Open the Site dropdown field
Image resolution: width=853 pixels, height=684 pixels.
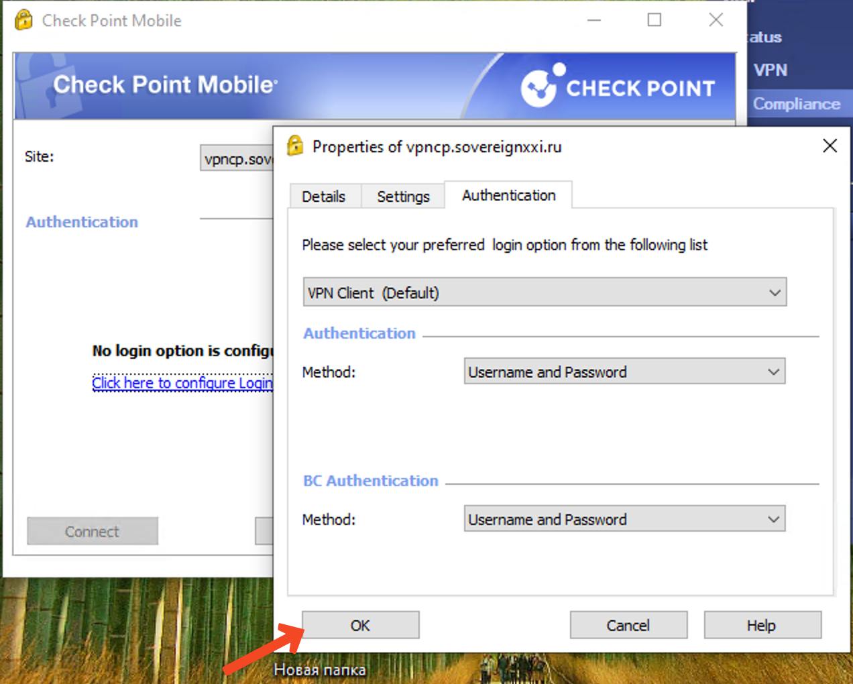point(237,159)
